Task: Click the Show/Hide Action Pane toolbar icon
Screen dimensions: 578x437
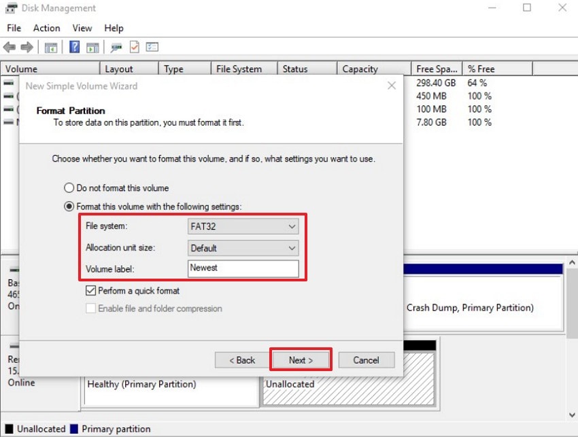Action: [92, 47]
